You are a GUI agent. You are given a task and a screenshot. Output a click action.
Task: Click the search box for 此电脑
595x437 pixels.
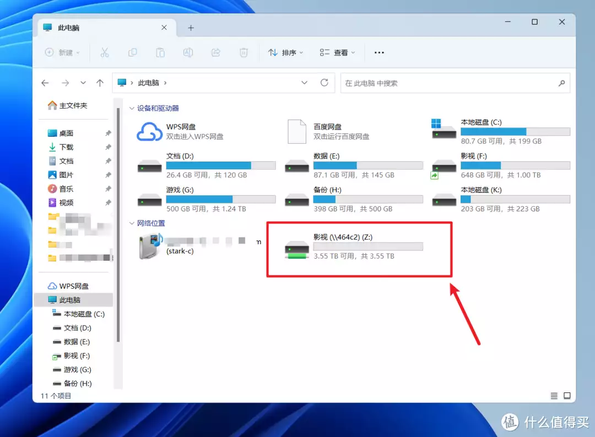click(x=456, y=83)
